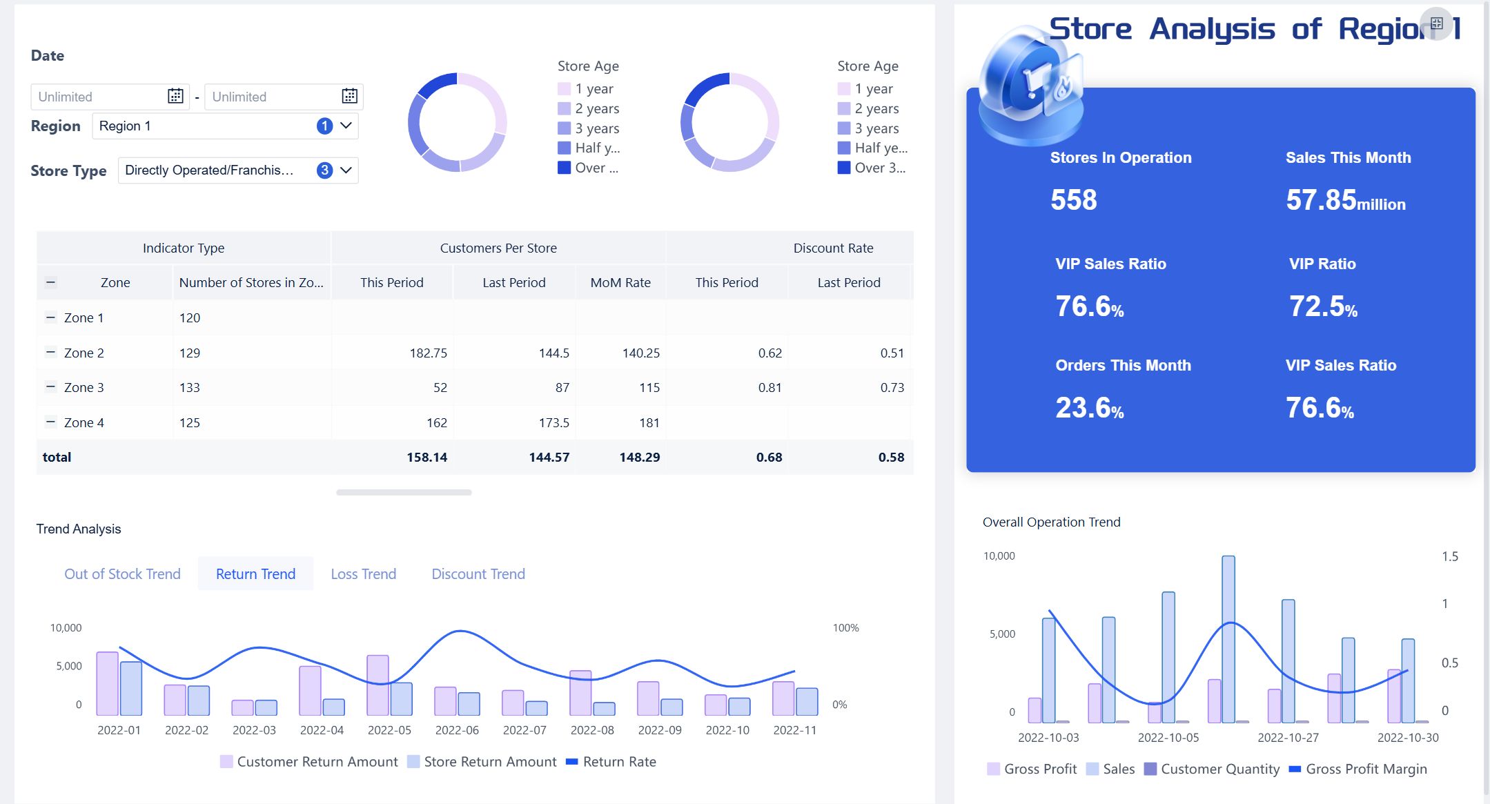Open the end date calendar picker
Screen dimensions: 1490x804
(x=349, y=96)
